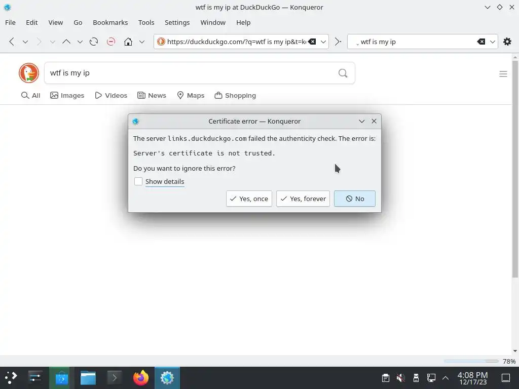Open Dolphin file manager from taskbar
Image resolution: width=519 pixels, height=389 pixels.
tap(88, 378)
